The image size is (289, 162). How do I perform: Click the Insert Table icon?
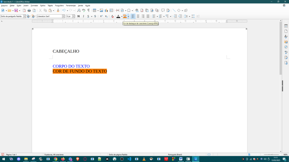click(95, 10)
